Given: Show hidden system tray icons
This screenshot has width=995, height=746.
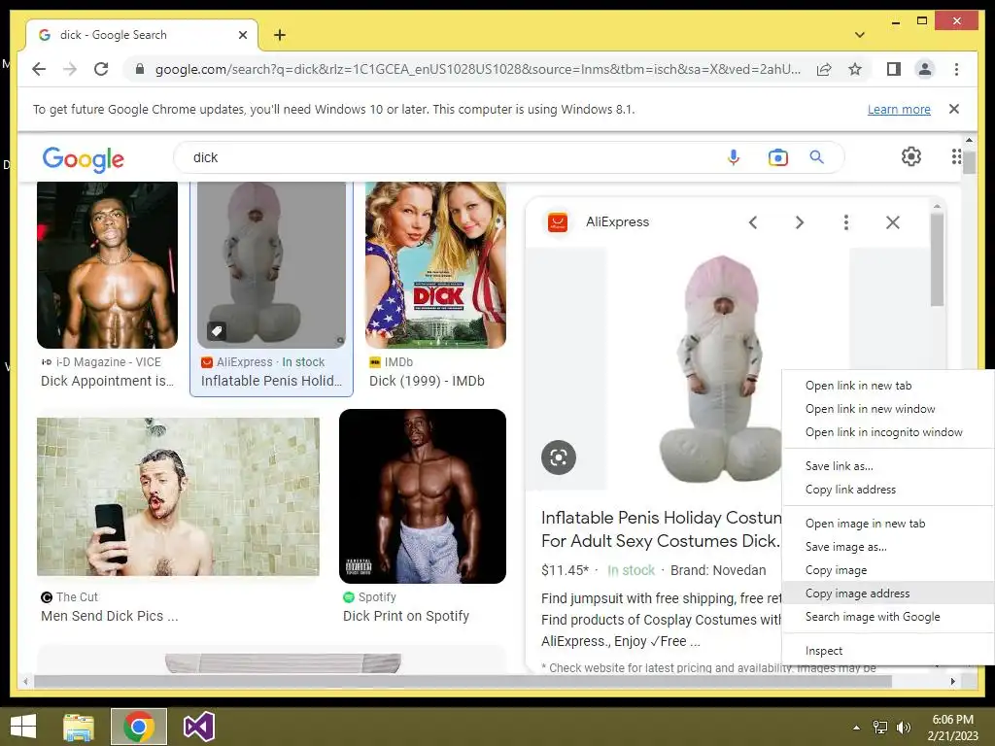Looking at the screenshot, I should [x=857, y=728].
